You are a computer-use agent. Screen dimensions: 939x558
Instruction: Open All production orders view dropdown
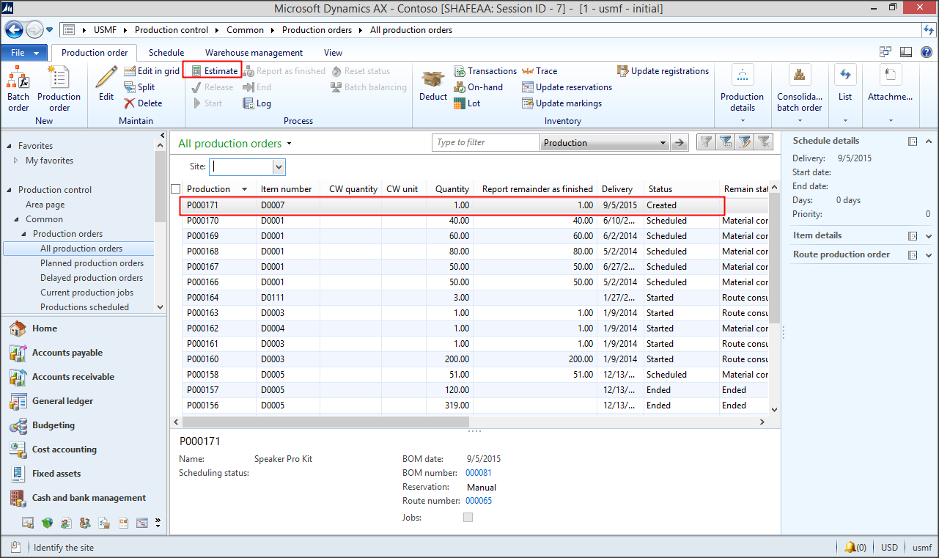[x=290, y=144]
